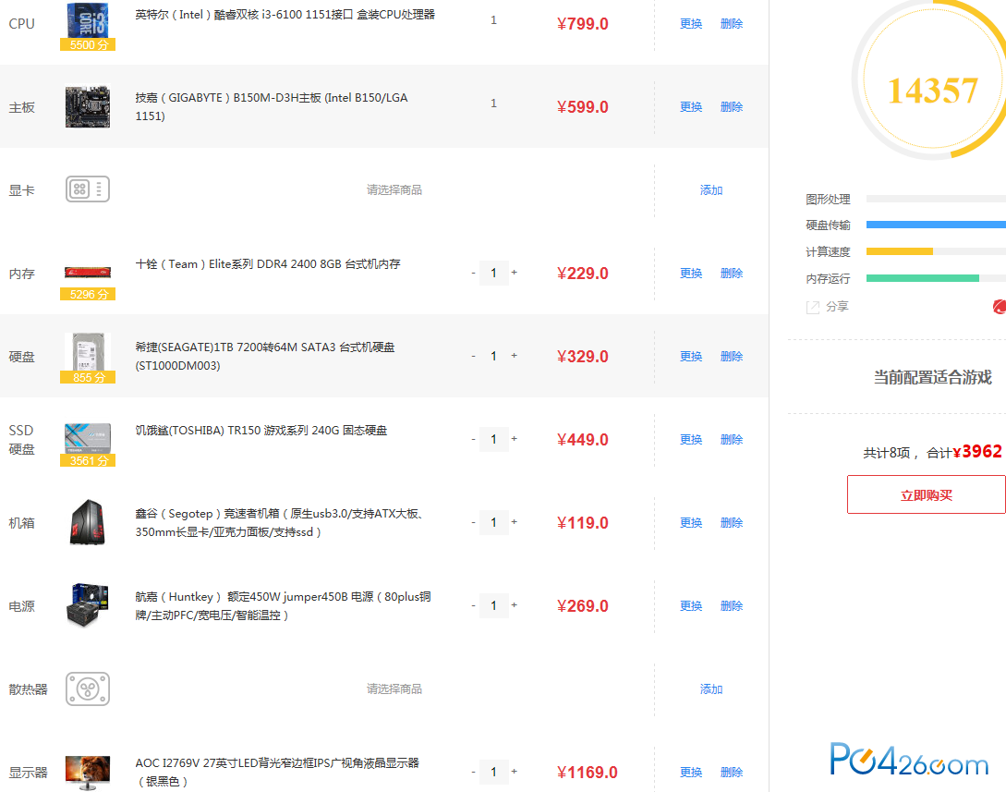1006x792 pixels.
Task: Delete the Seagate hard drive via 删除
Action: coord(732,356)
